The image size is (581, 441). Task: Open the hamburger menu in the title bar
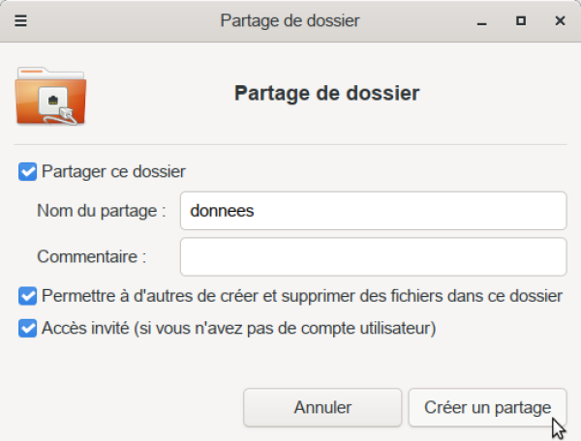click(21, 19)
